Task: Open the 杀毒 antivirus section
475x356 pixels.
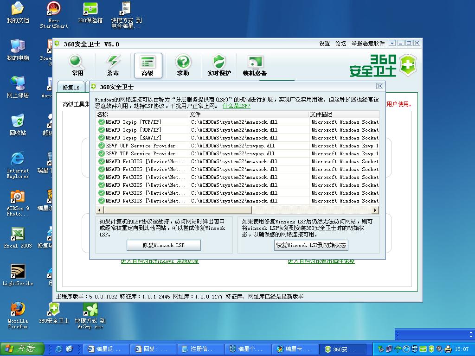Action: coord(113,65)
